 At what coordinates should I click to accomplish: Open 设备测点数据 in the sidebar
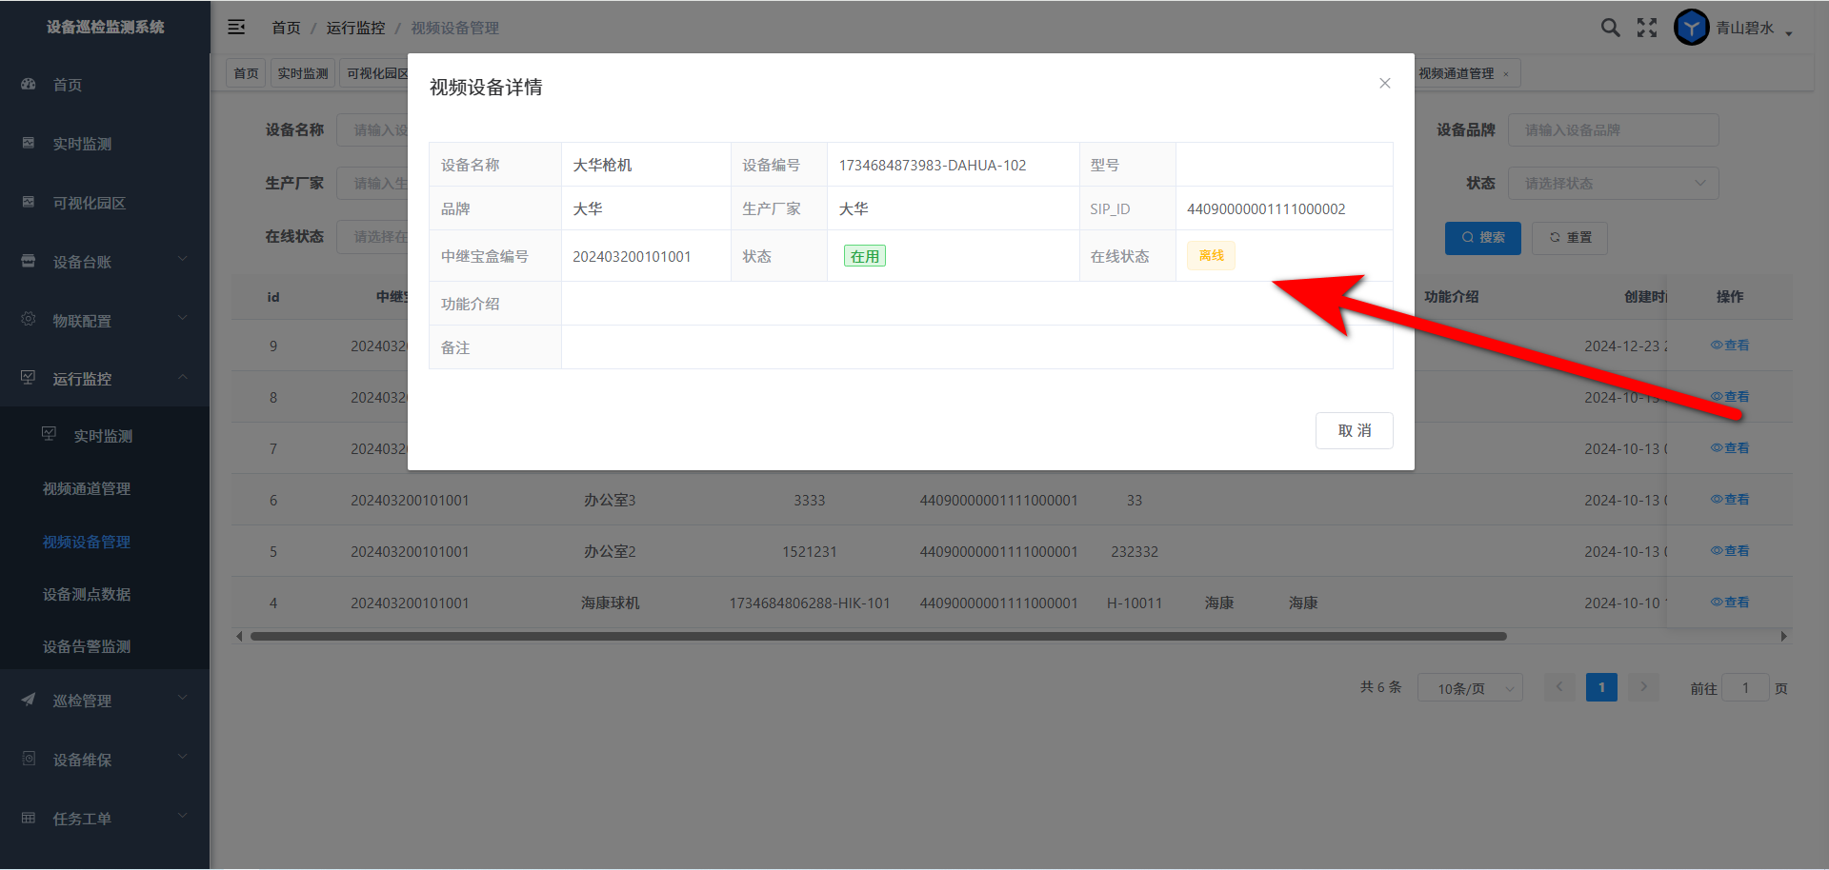pos(87,594)
